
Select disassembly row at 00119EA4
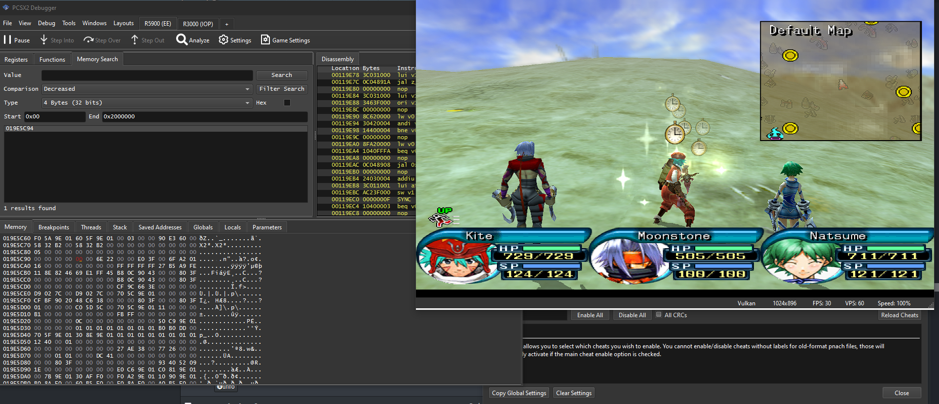coord(366,151)
